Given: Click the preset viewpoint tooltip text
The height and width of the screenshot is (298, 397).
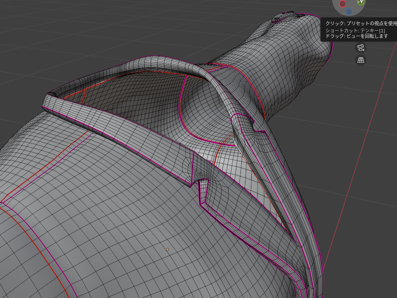Looking at the screenshot, I should [360, 24].
